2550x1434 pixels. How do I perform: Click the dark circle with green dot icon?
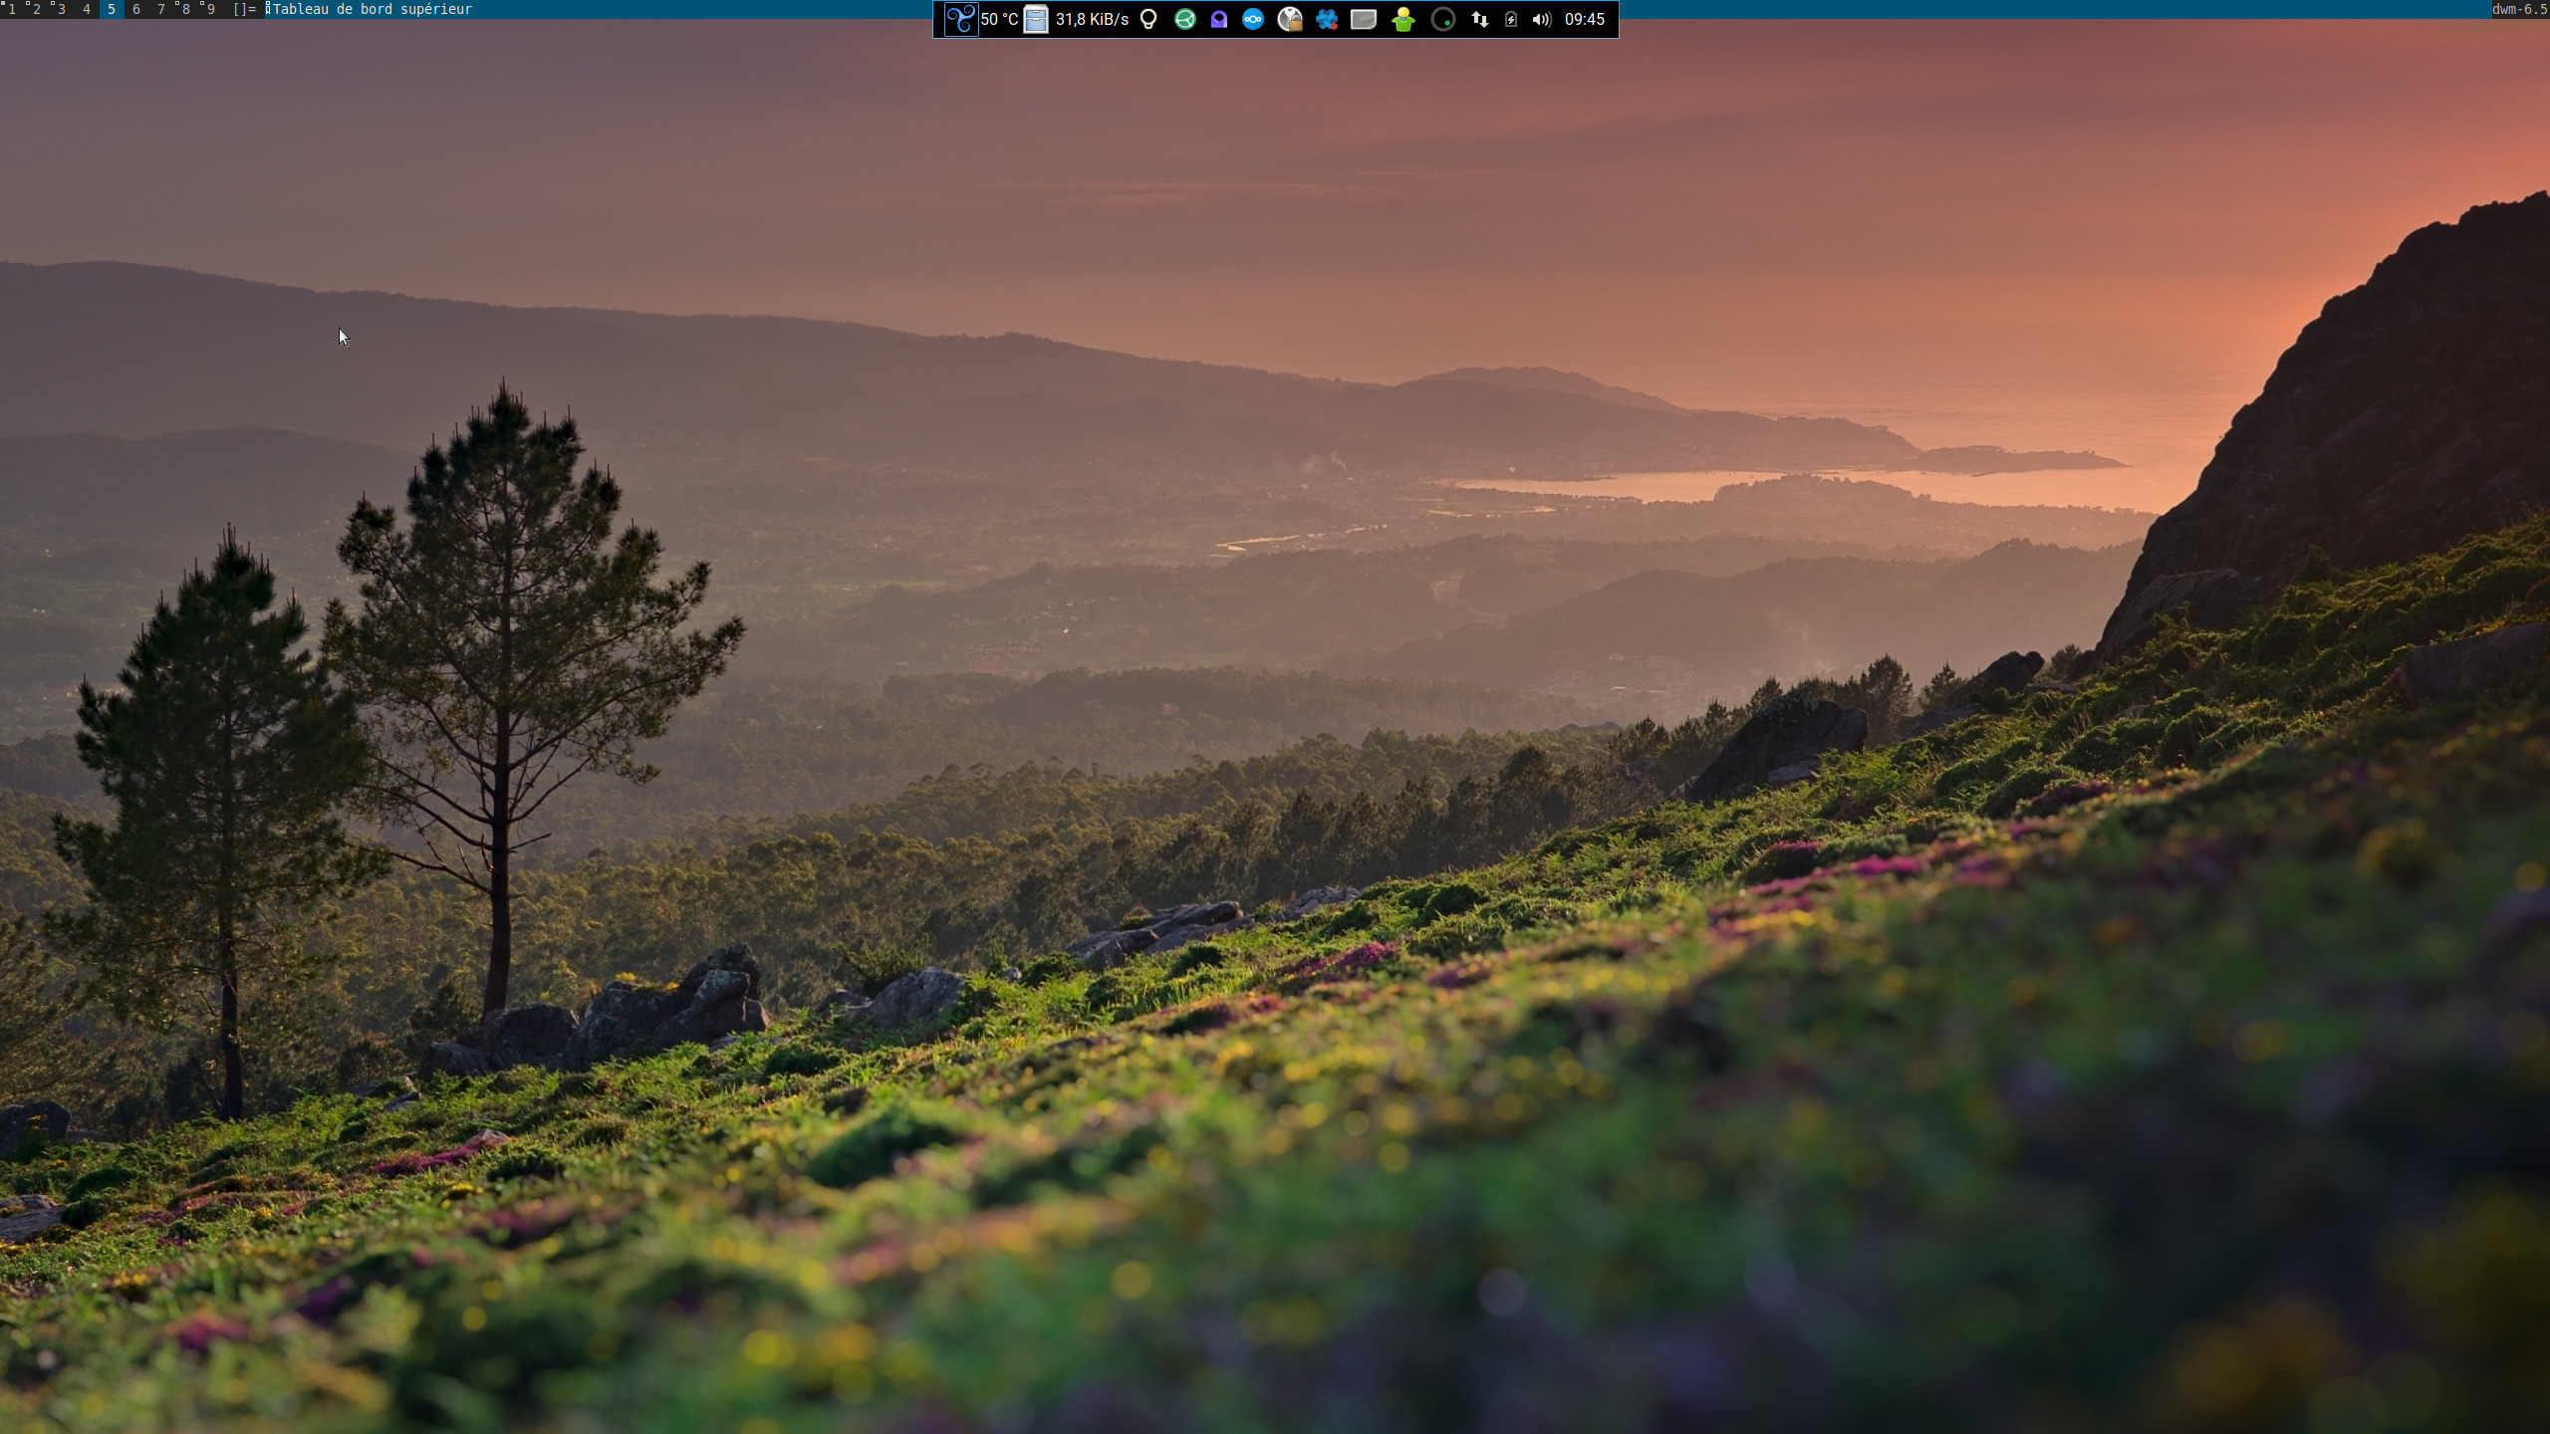(x=1442, y=19)
